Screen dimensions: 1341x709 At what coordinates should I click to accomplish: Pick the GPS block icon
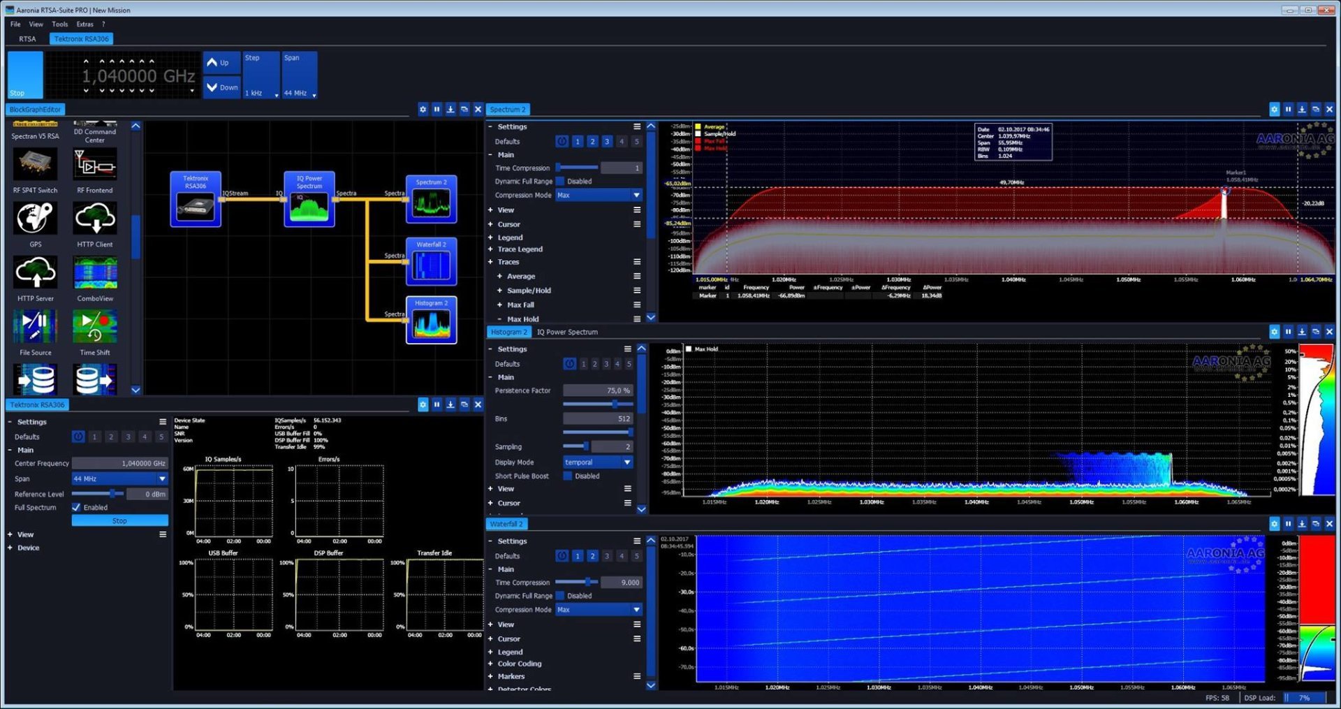coord(36,218)
